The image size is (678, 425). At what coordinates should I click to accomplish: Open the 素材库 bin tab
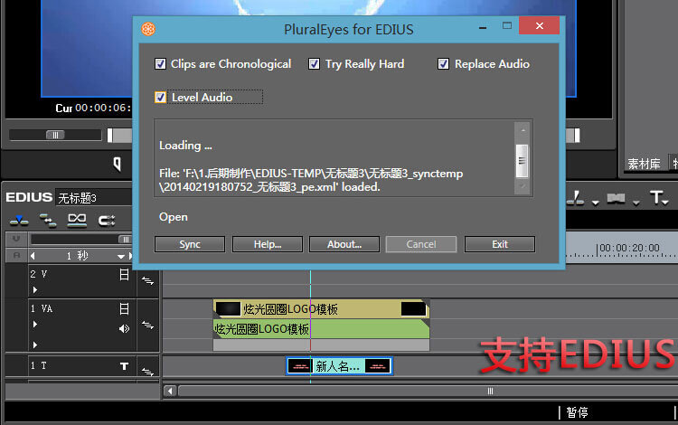pyautogui.click(x=645, y=164)
